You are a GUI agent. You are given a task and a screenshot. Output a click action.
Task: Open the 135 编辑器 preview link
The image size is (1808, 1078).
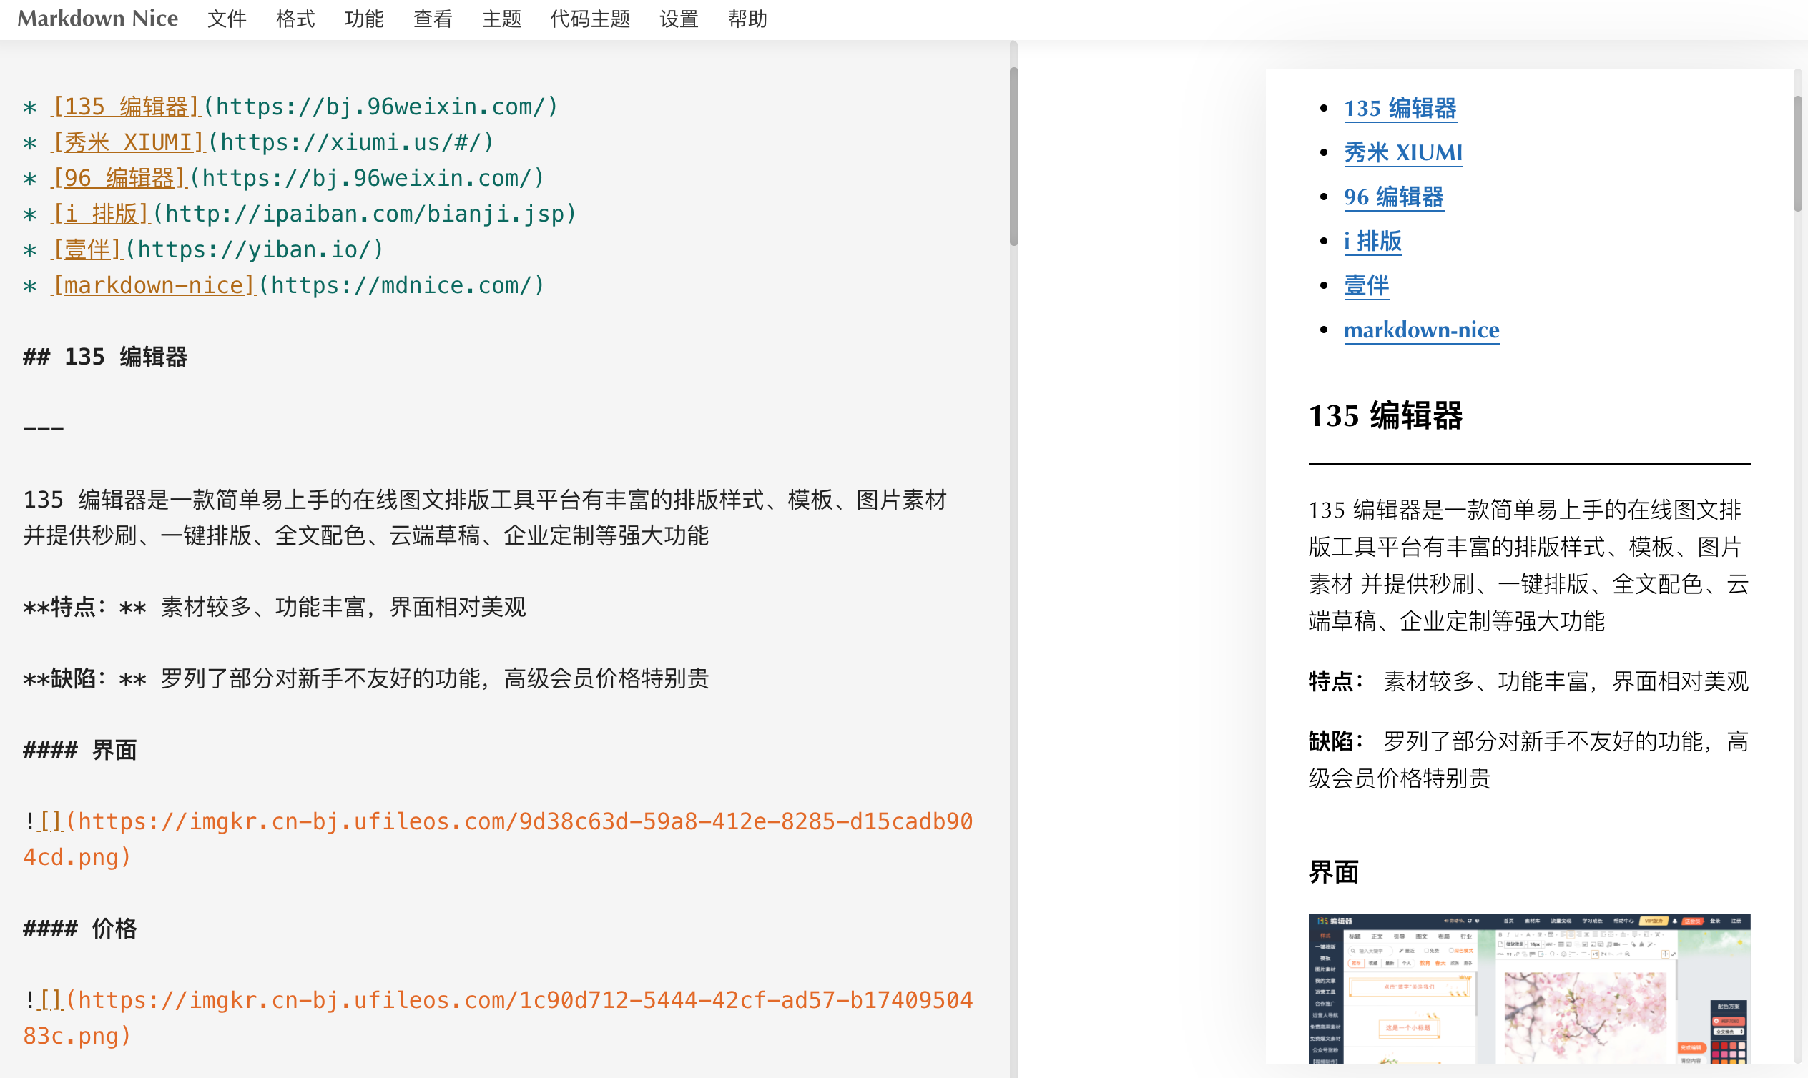[x=1400, y=108]
